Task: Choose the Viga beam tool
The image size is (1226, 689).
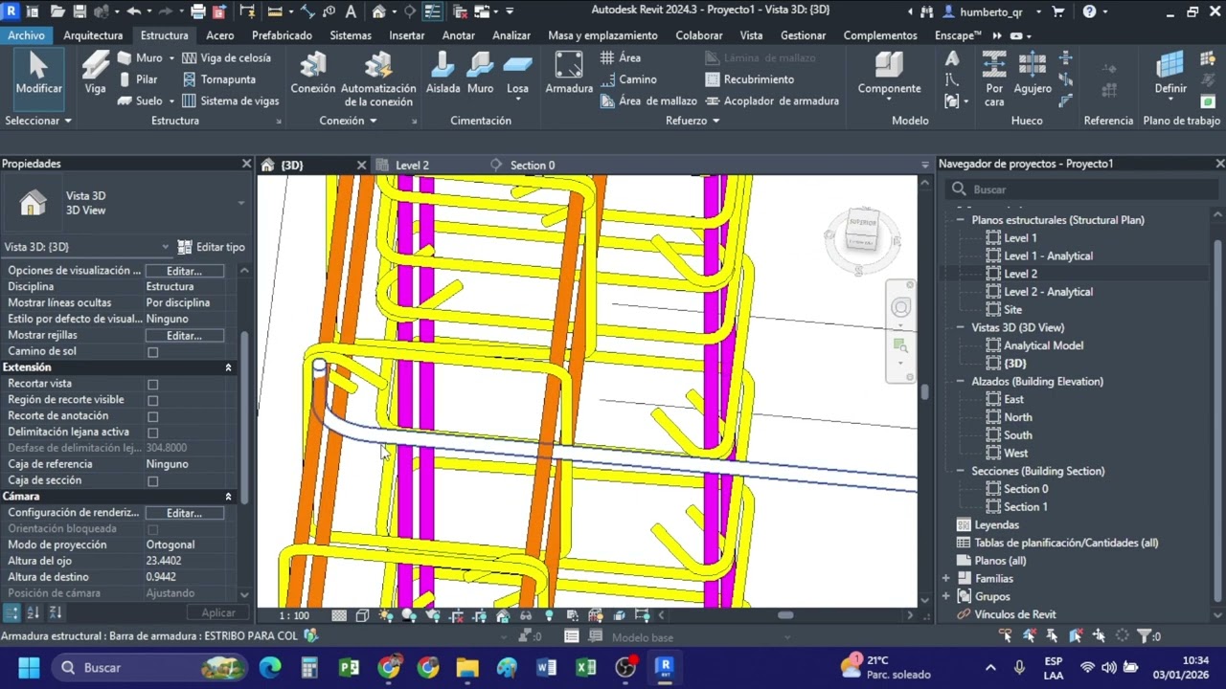Action: [95, 74]
